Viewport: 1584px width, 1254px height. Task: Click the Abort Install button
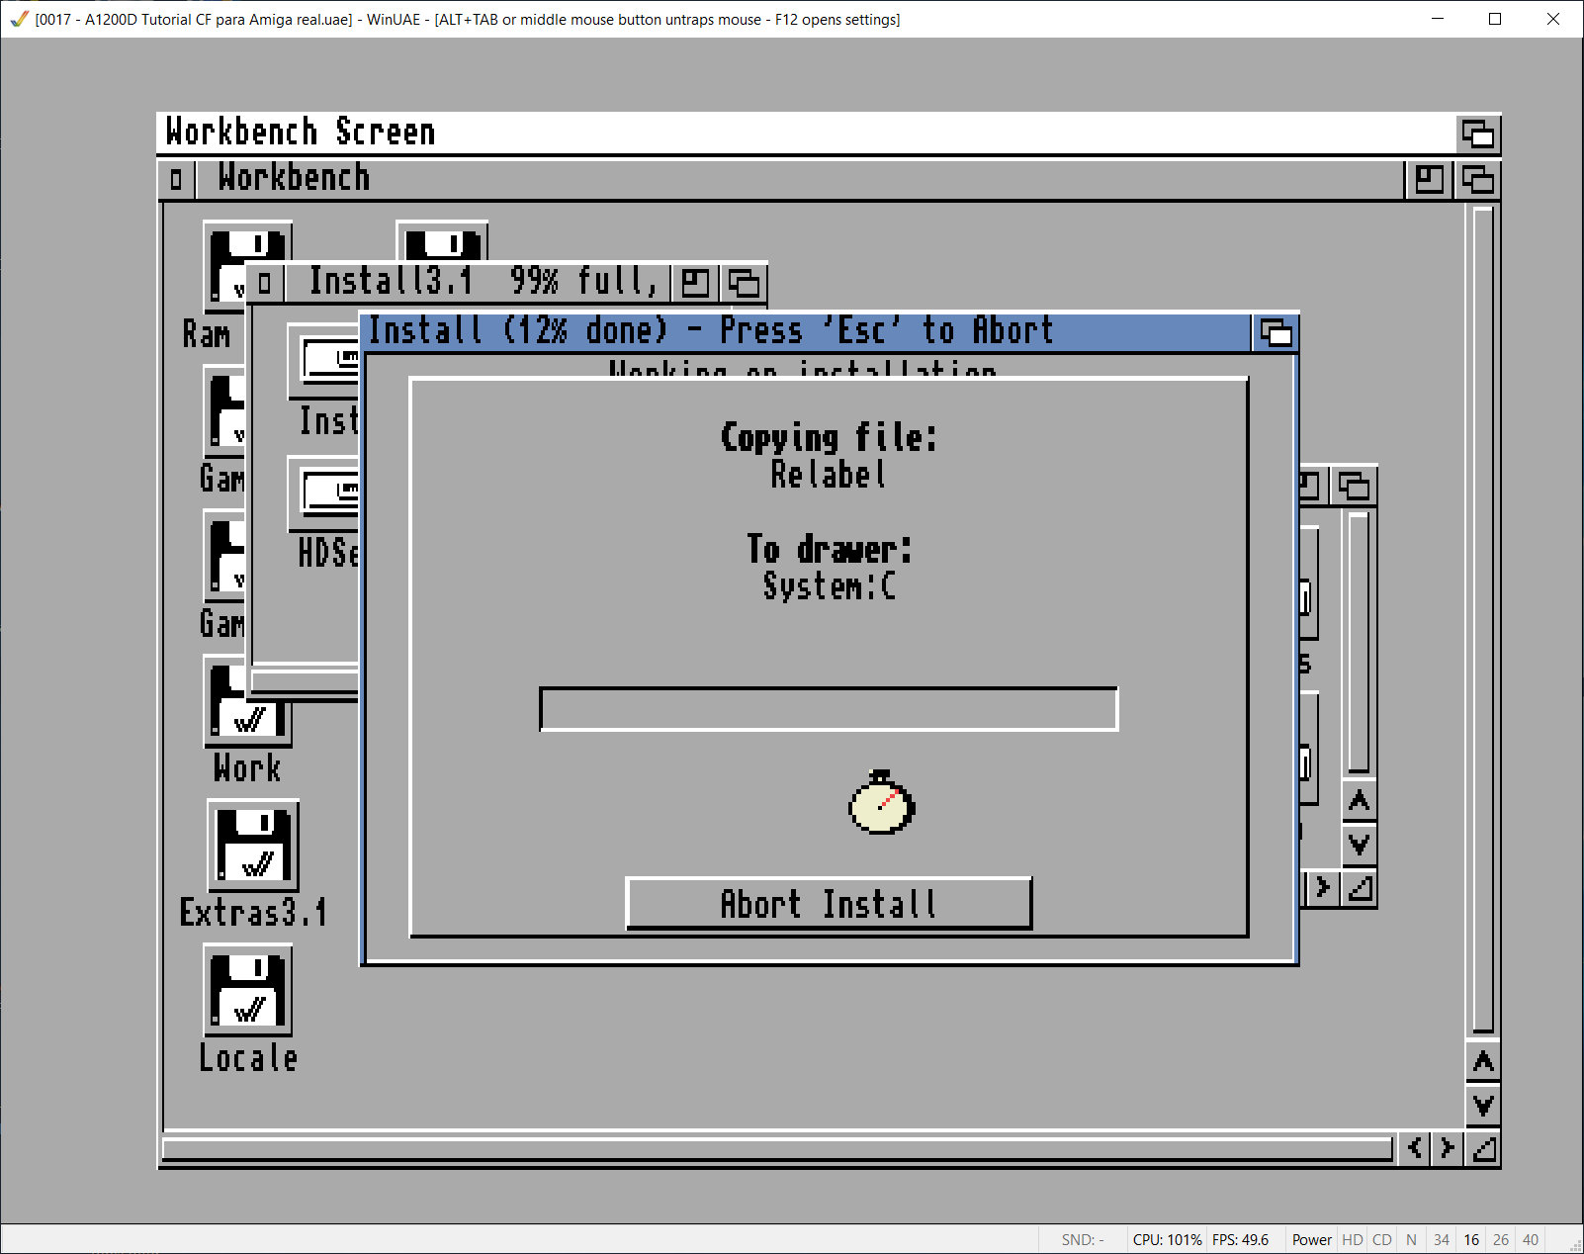(829, 903)
